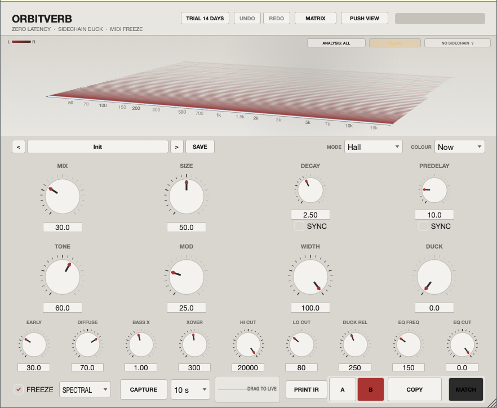
Task: Click the DIFFUSE knob
Action: 87,344
